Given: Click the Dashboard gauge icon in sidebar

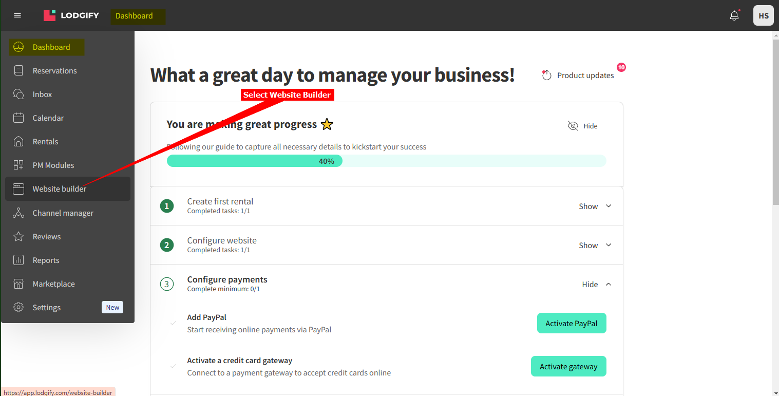Looking at the screenshot, I should [x=18, y=47].
